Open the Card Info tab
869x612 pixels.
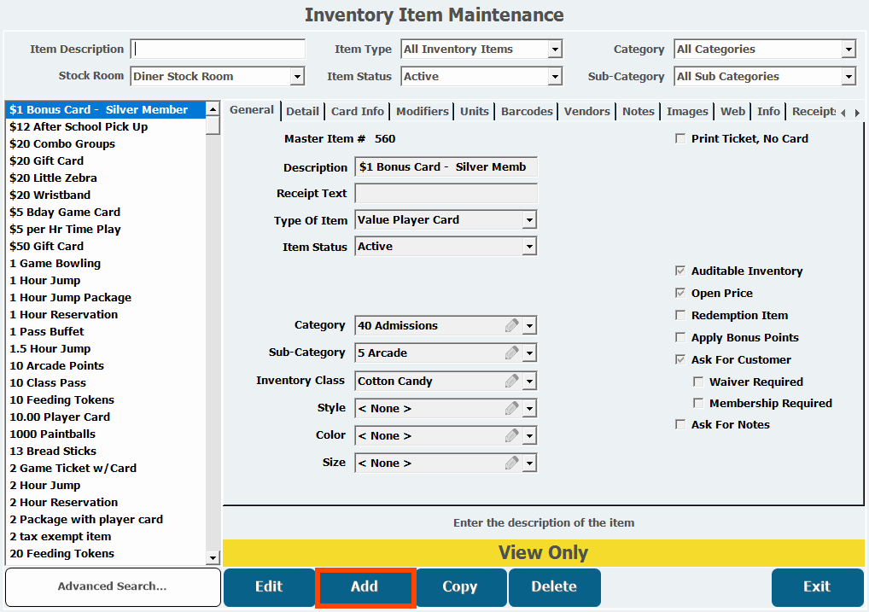tap(357, 112)
